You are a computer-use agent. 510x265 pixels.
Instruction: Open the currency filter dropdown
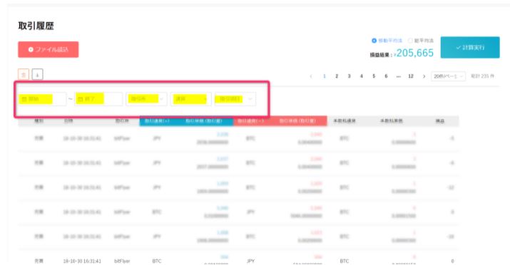(190, 99)
